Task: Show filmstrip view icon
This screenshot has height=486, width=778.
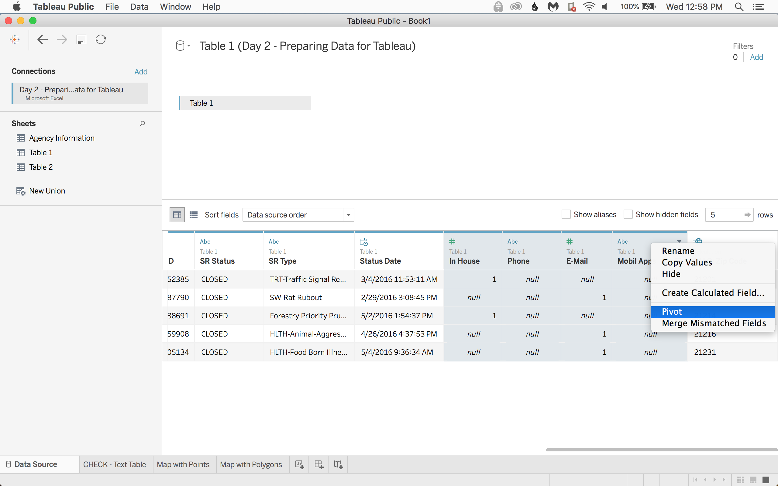Action: point(753,480)
